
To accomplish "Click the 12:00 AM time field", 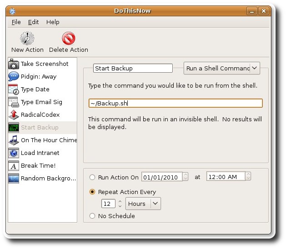I will coord(226,176).
